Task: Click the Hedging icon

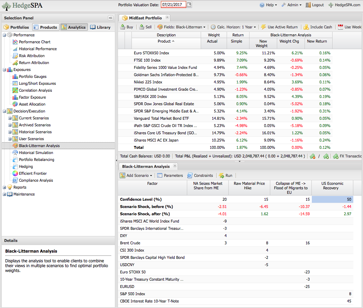Action: 15,166
